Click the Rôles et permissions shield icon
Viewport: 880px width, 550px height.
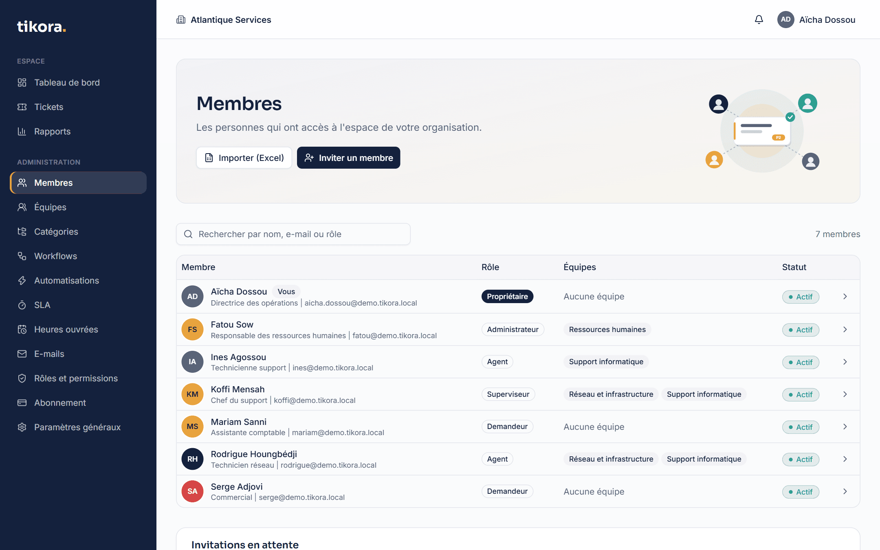click(x=22, y=378)
